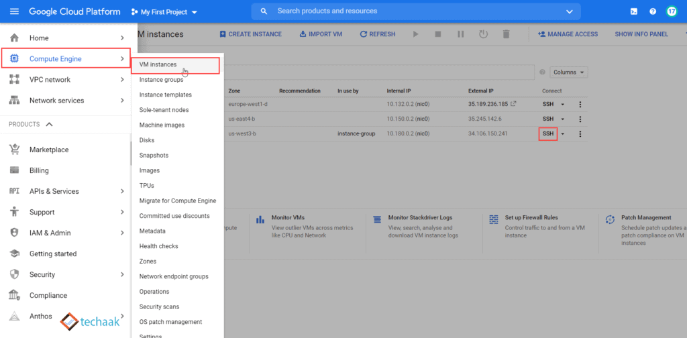687x338 pixels.
Task: Click the Search products and resources field
Action: pos(415,11)
